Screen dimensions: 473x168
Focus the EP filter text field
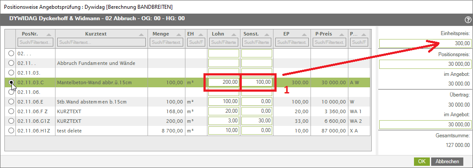click(292, 43)
